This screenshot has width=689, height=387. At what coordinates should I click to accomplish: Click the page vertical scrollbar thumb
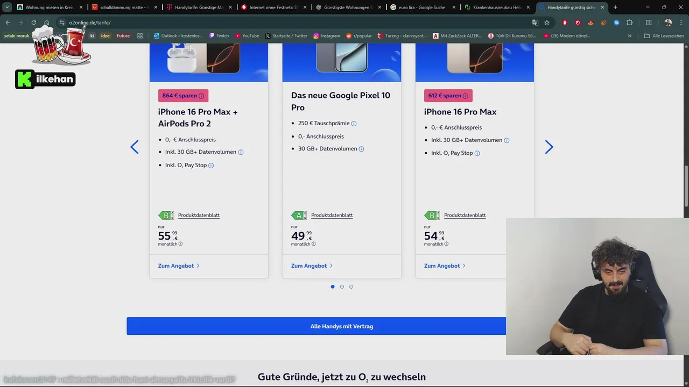tap(686, 186)
